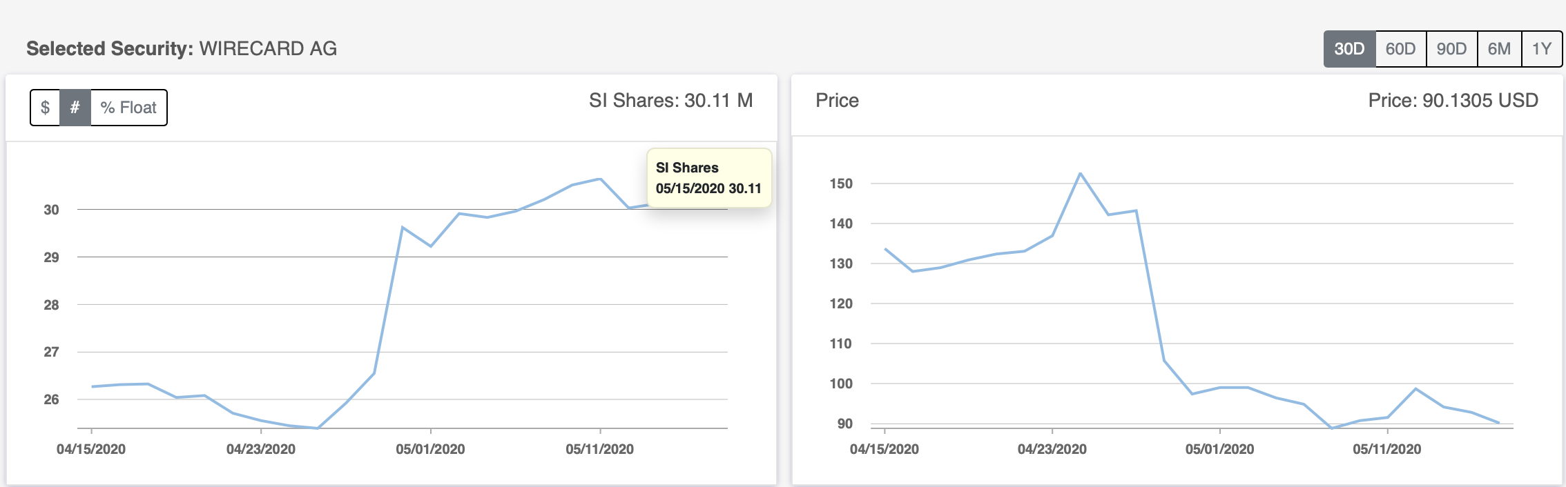Click the 05/11/2020 label on SI chart
The image size is (1566, 487).
599,449
